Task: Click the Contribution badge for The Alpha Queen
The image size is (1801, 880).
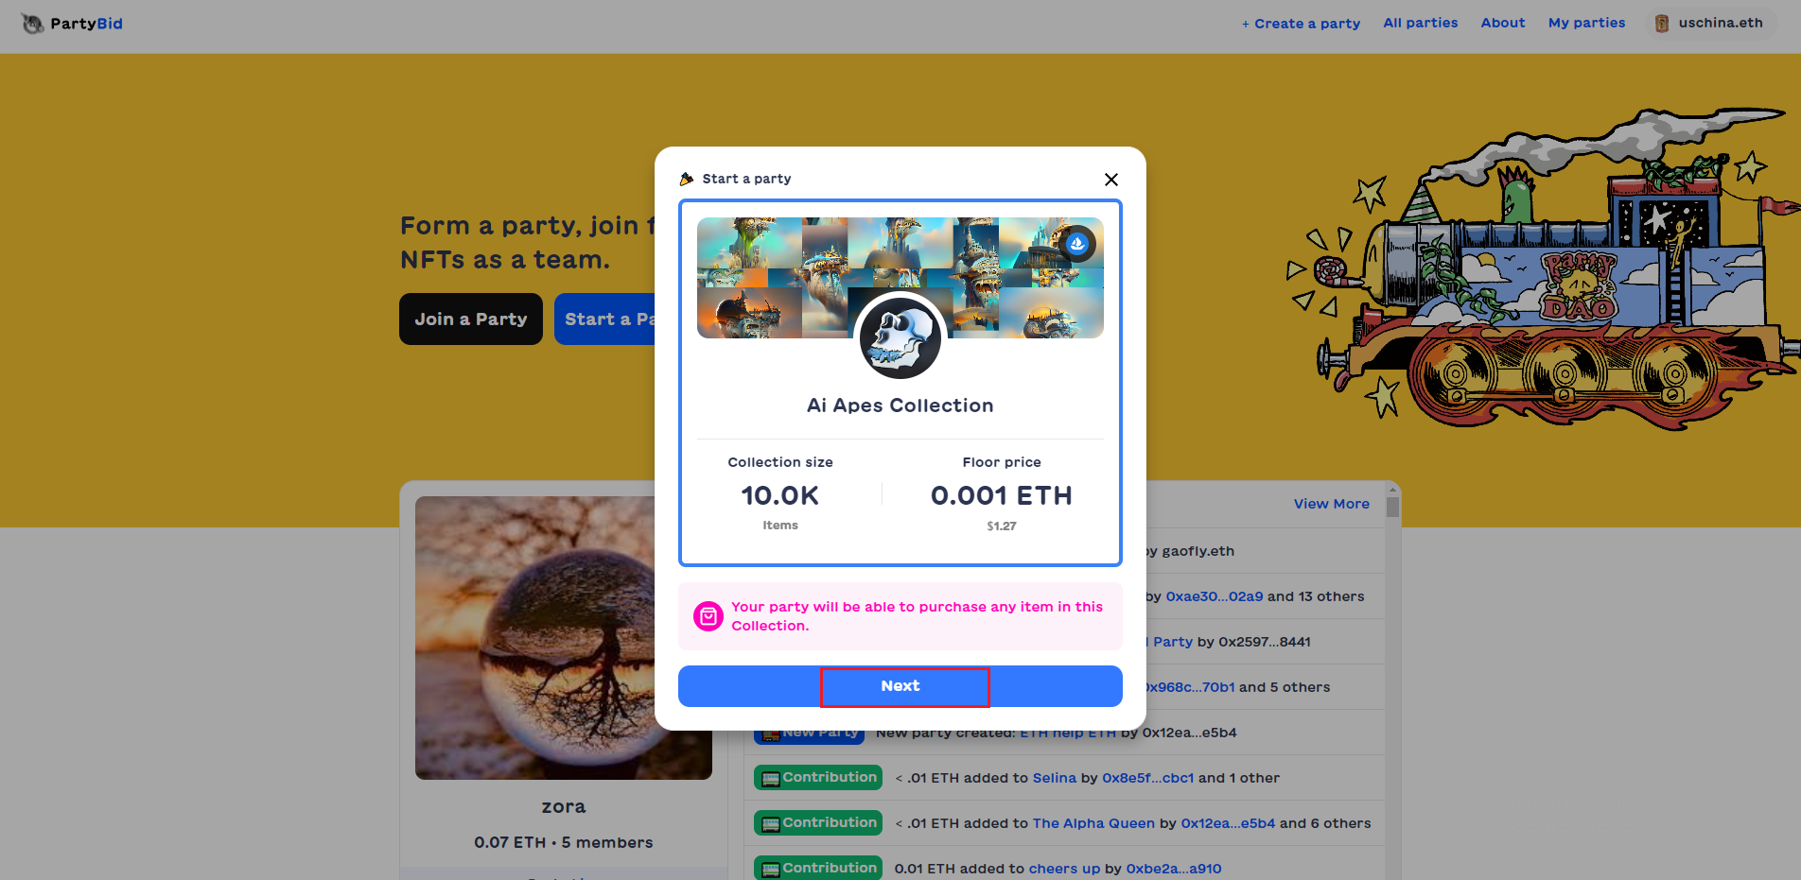Action: click(x=818, y=823)
